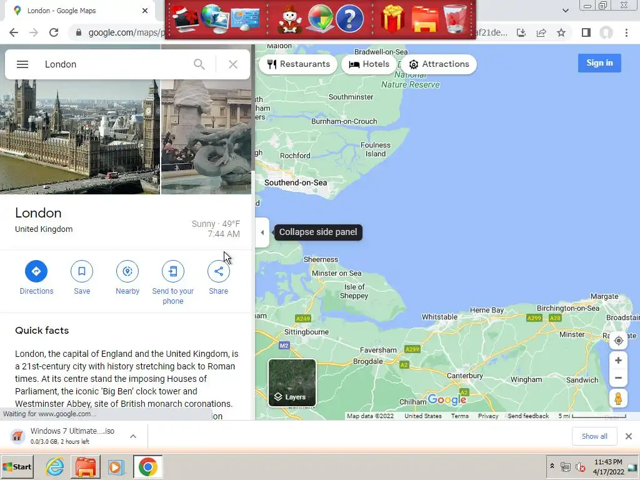Screen dimensions: 640x480
Task: Send London to your phone
Action: click(x=173, y=282)
